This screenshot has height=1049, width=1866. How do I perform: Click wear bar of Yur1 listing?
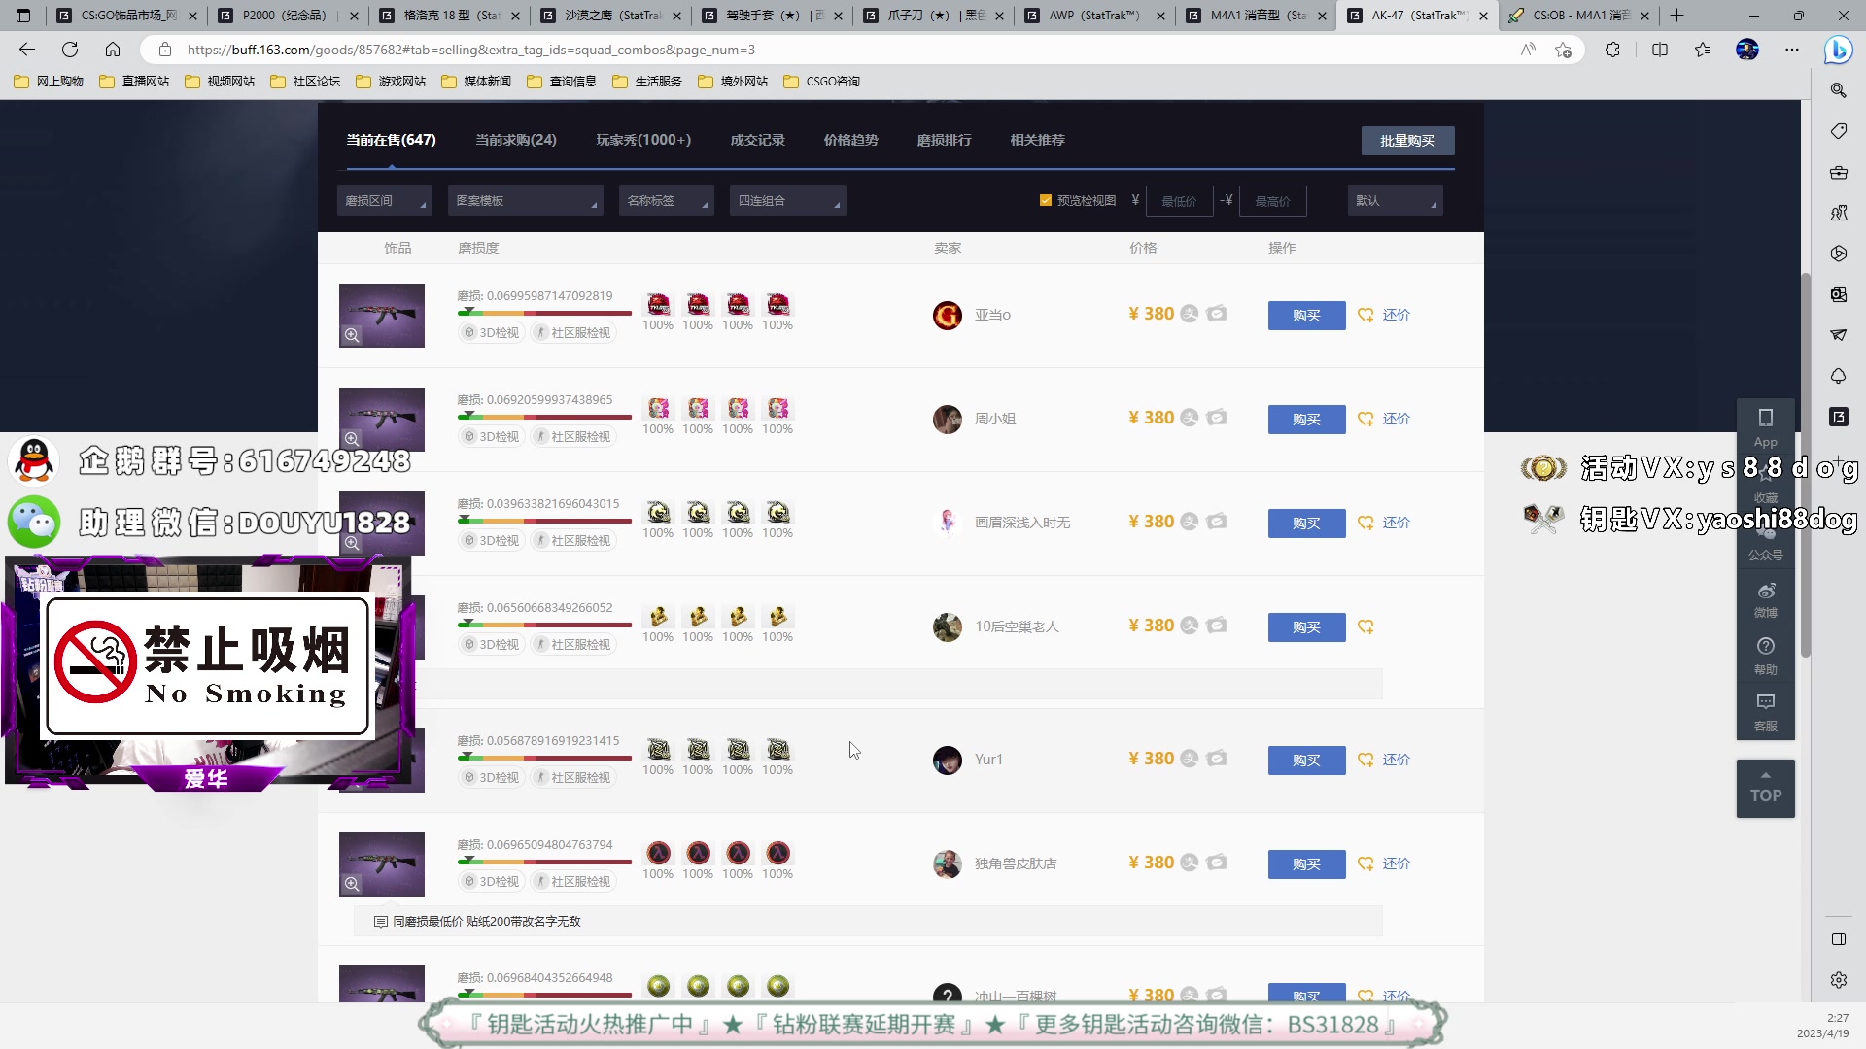pyautogui.click(x=544, y=758)
